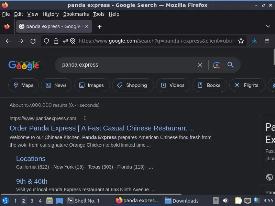Click the crossed-out blocked permission indicator
Screen dimensions: 275x206
[x=73, y=41]
